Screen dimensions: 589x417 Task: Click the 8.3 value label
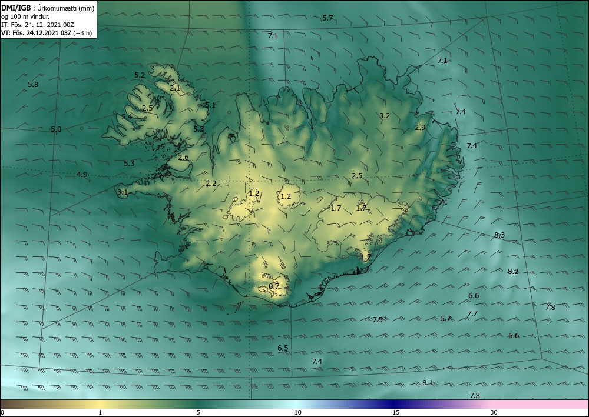[499, 235]
